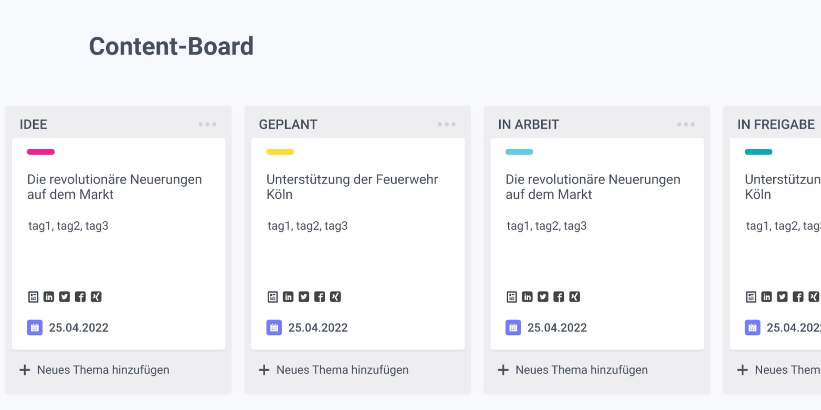Click calendar icon on the IDEE card

[35, 328]
